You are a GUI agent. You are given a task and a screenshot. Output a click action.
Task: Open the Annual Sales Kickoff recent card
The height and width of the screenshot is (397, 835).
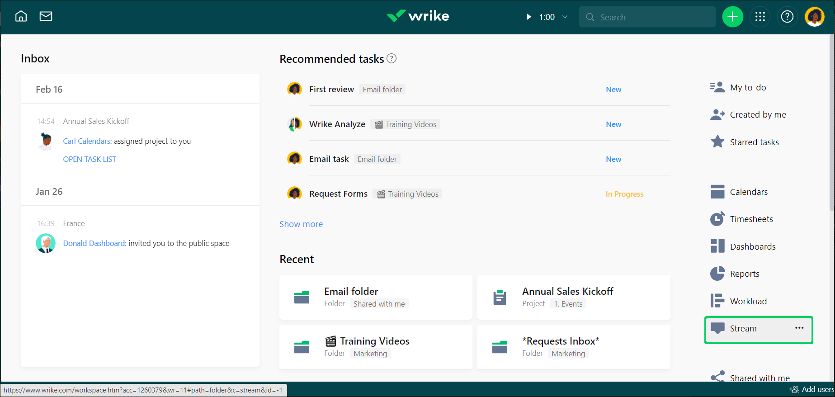pos(574,297)
